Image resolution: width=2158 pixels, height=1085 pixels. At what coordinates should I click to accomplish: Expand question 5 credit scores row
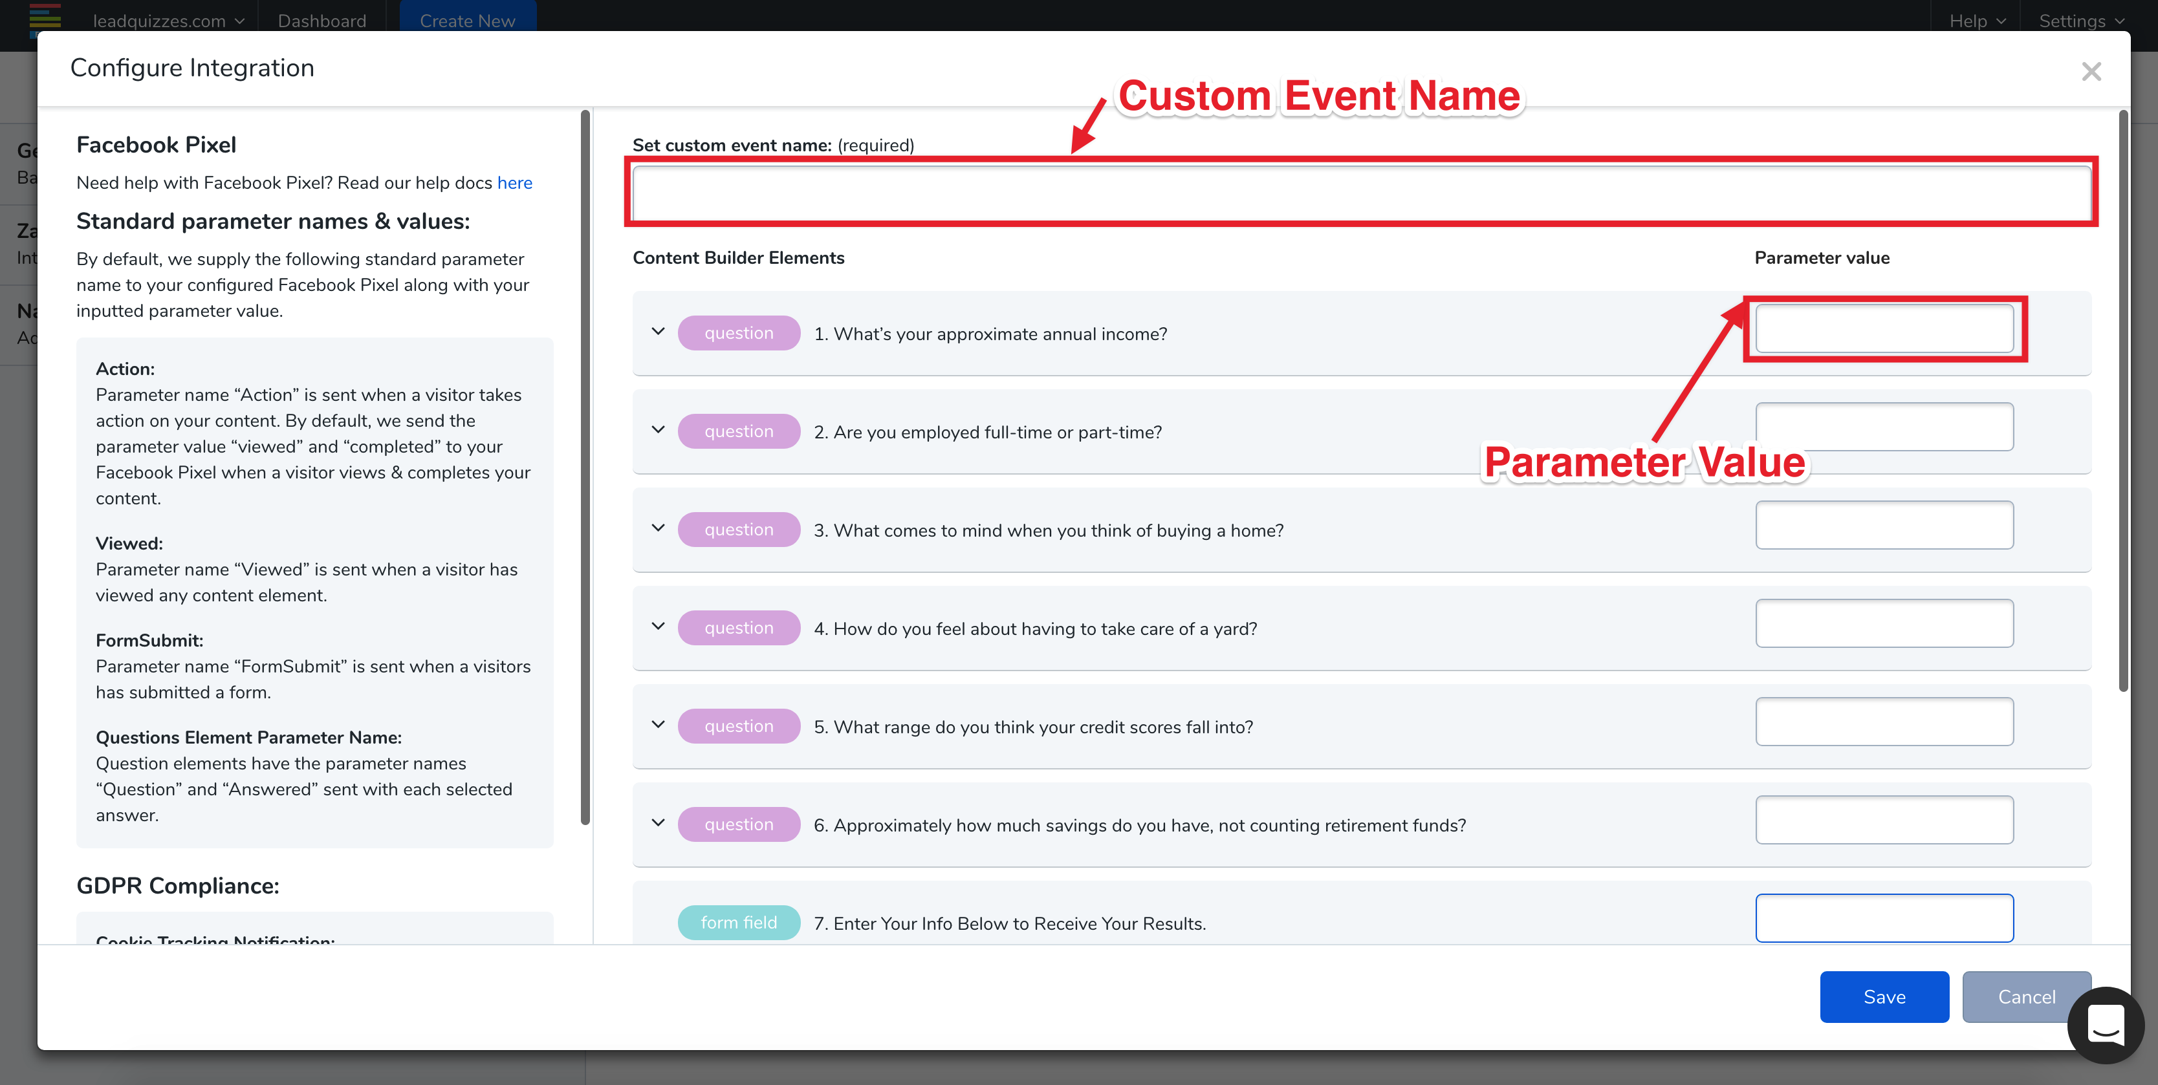point(659,725)
